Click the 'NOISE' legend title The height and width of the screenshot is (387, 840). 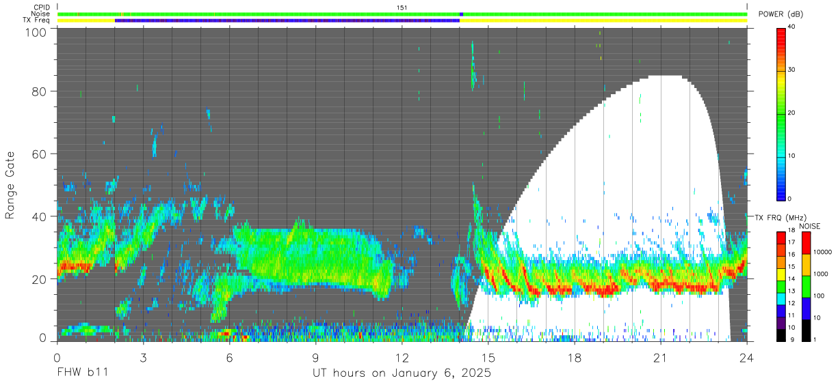point(809,226)
